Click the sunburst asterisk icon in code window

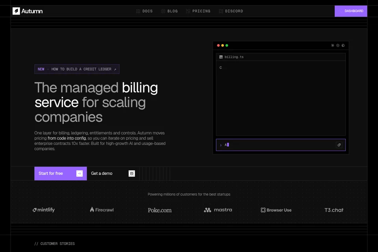click(332, 45)
